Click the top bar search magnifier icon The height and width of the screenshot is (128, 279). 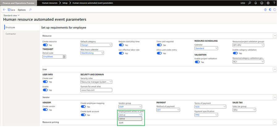pos(249,3)
